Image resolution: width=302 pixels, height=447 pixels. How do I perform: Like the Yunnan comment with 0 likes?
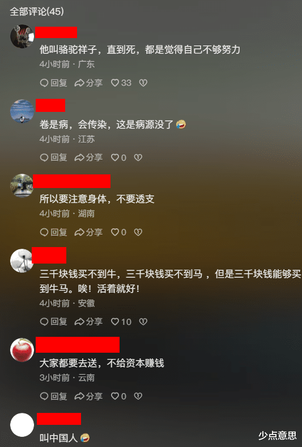pos(118,396)
